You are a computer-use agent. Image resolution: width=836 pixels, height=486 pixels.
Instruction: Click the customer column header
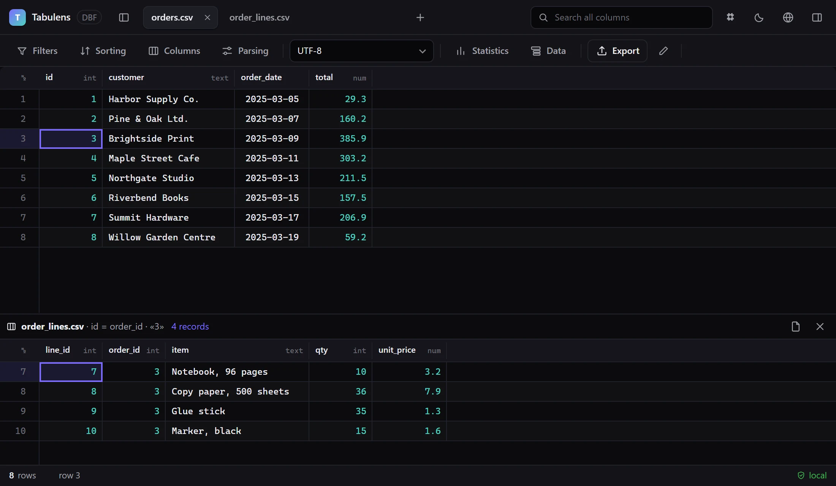pyautogui.click(x=168, y=78)
